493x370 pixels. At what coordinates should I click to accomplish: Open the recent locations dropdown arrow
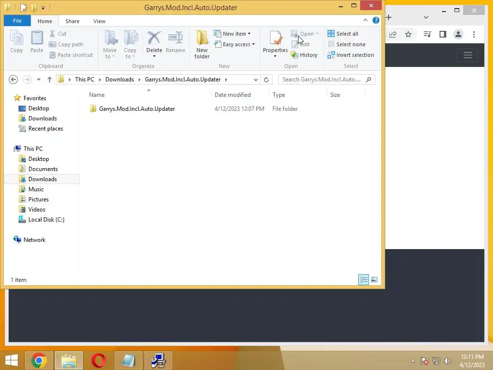coord(39,79)
